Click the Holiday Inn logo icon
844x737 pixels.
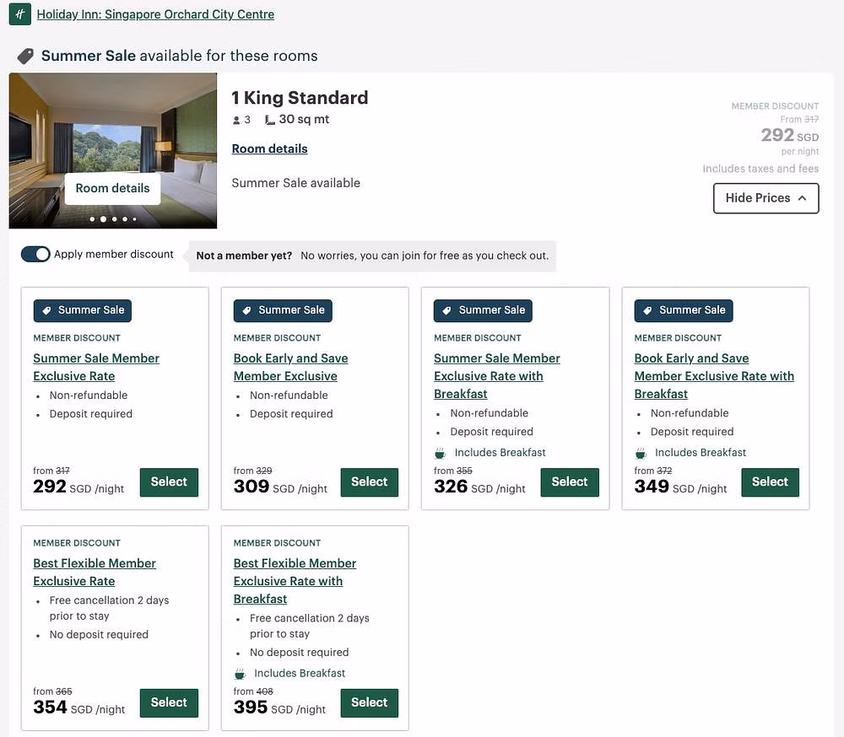click(x=20, y=14)
